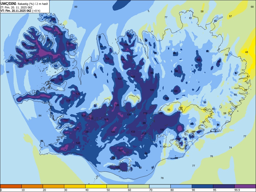Click the value 81 in the northeast
256x192 pixels.
[x=190, y=18]
